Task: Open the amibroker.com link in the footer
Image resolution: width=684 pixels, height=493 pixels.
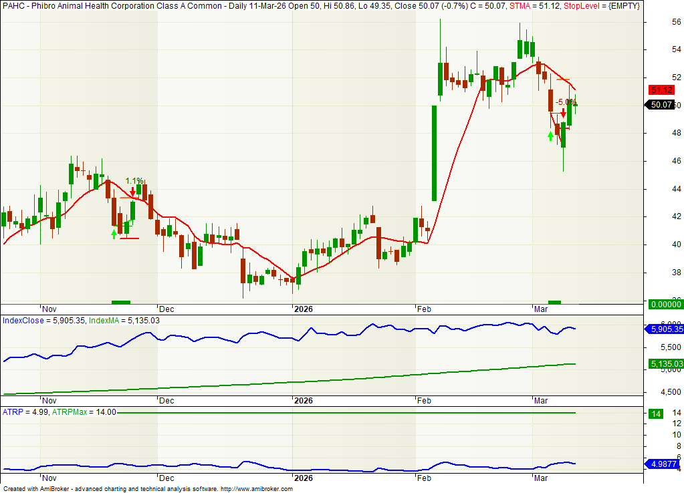Action: tap(256, 489)
